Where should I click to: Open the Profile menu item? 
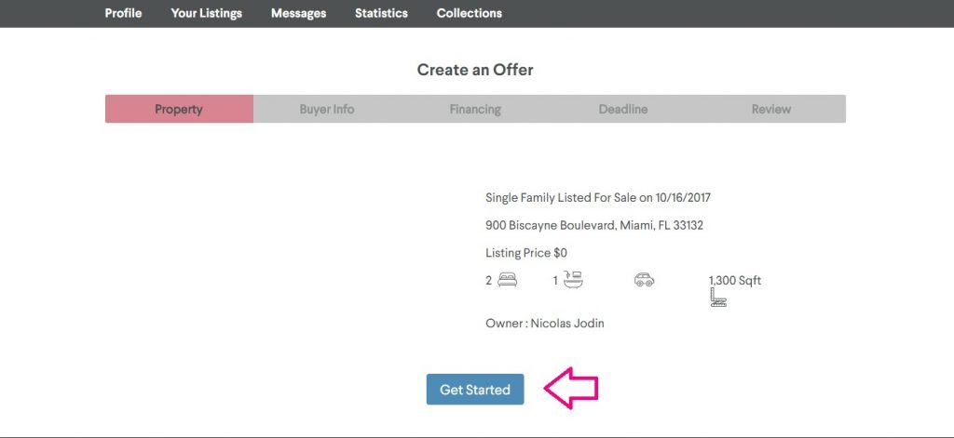click(x=123, y=13)
